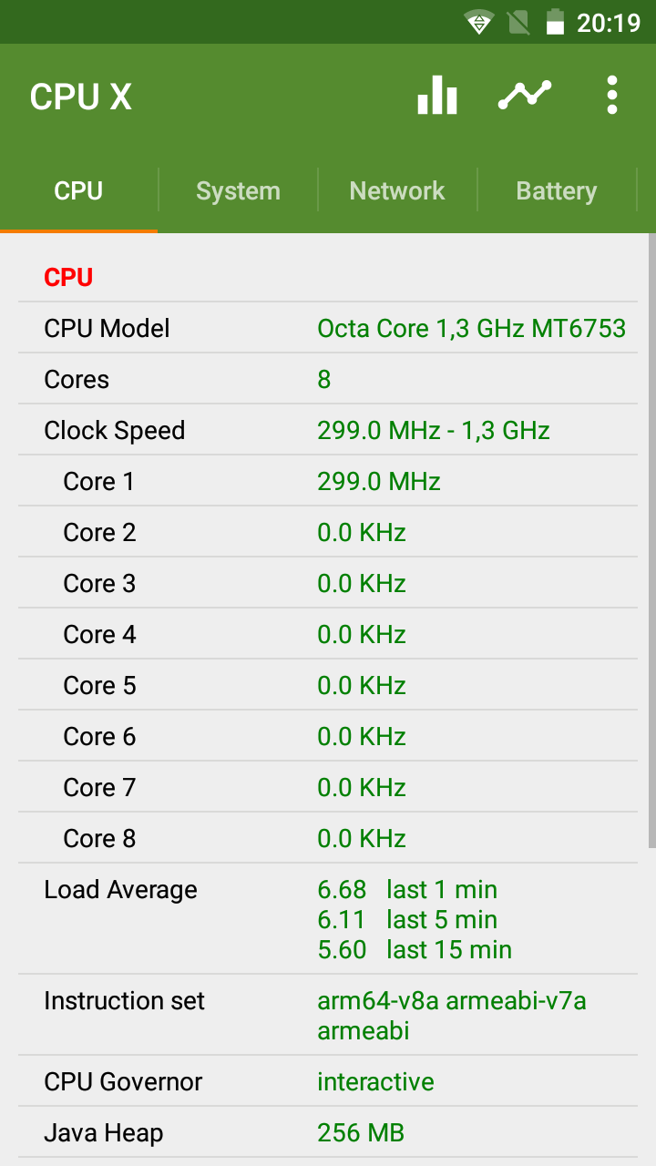
Task: Switch to the System tab
Action: [238, 191]
